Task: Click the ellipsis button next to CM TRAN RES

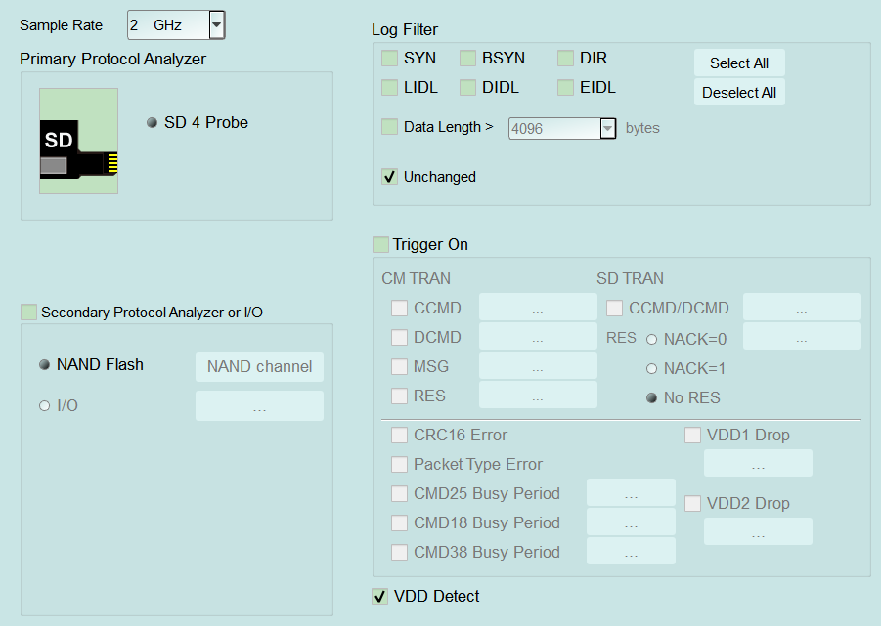Action: click(x=538, y=395)
